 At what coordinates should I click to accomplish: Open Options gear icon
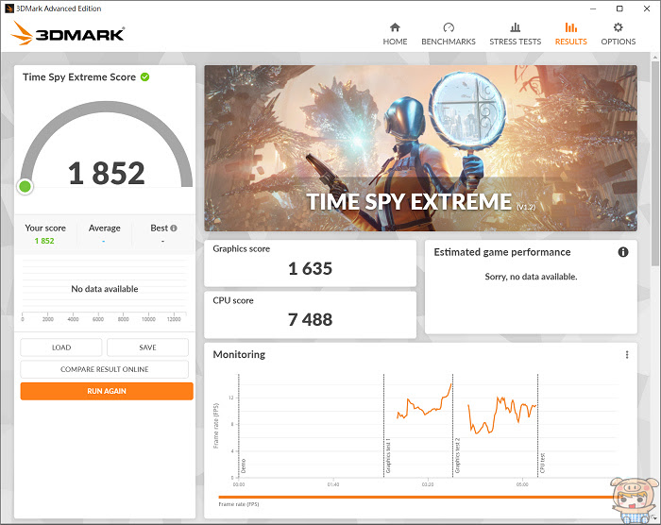tap(618, 27)
